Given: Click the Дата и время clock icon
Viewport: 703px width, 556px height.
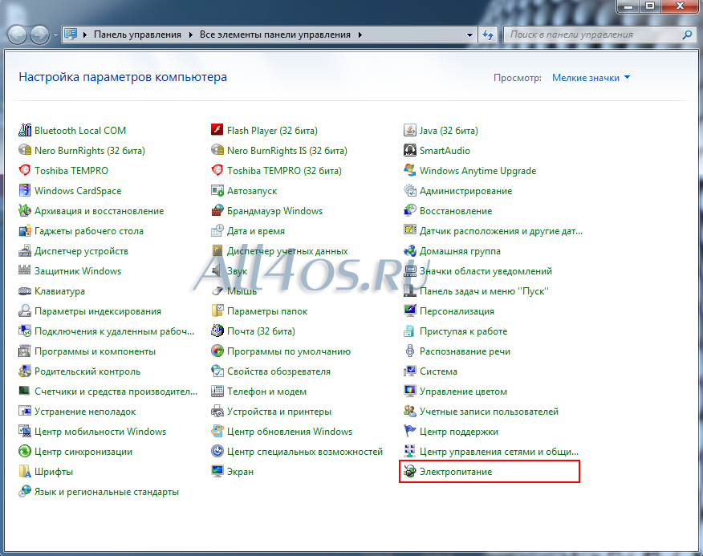Looking at the screenshot, I should (x=217, y=231).
